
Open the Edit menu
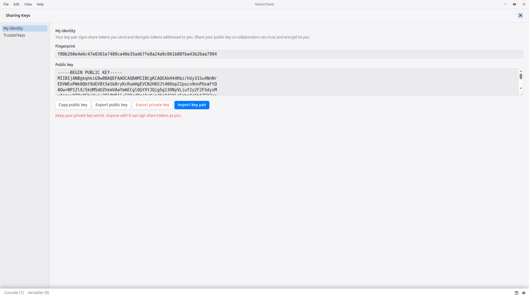pos(17,4)
